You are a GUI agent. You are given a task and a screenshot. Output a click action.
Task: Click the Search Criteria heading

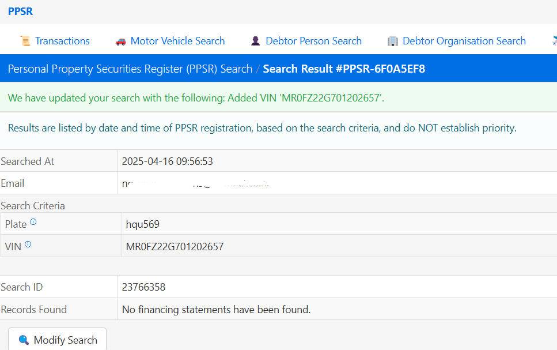[33, 206]
